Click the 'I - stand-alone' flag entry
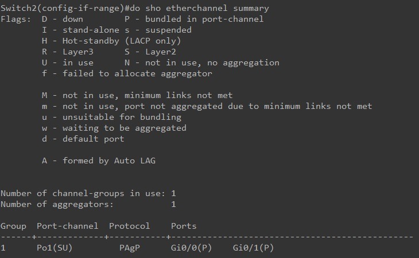This screenshot has height=258, width=419. pyautogui.click(x=80, y=30)
